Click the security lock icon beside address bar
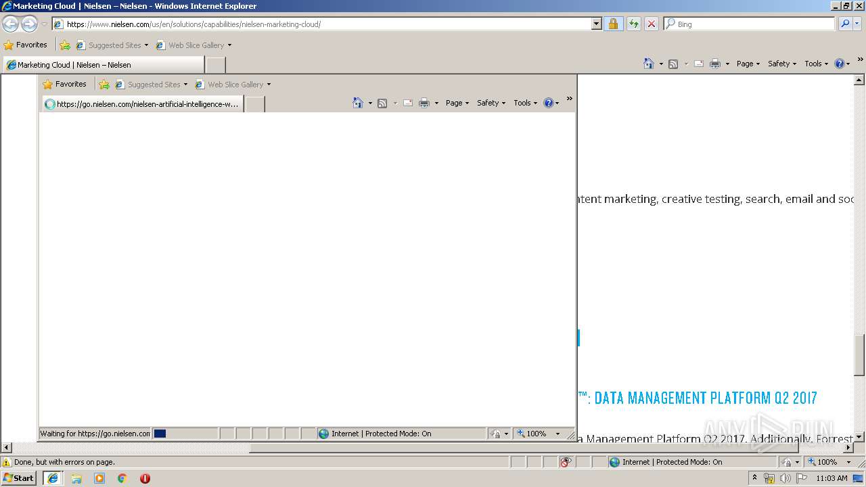Image resolution: width=866 pixels, height=487 pixels. click(613, 24)
